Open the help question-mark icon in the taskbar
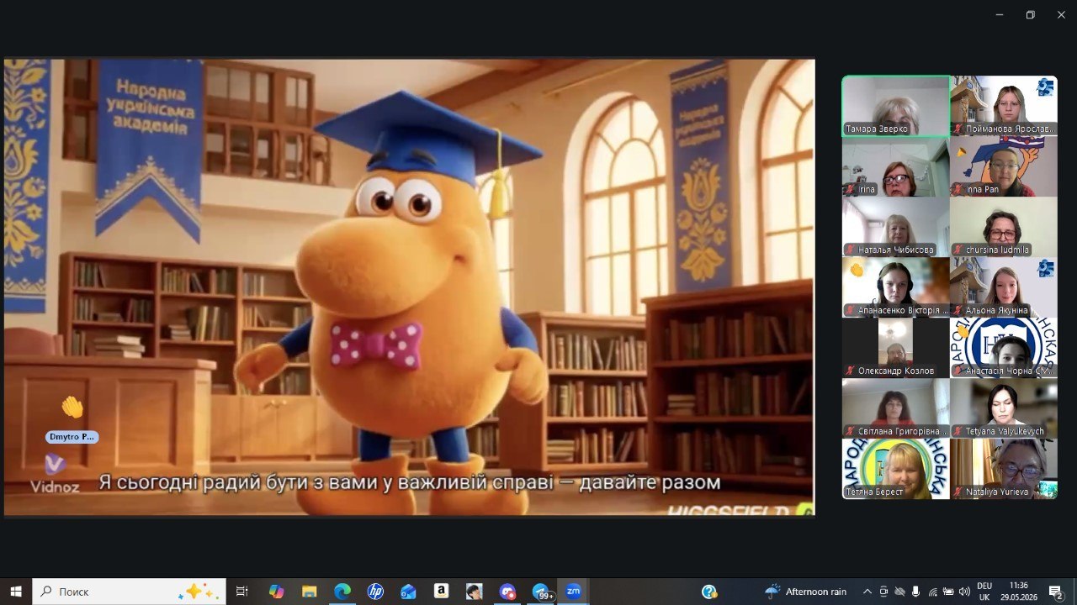Screen dimensions: 1077x605 coord(709,592)
